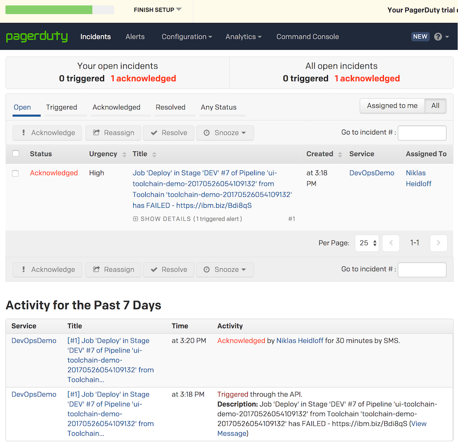This screenshot has width=458, height=444.
Task: Sort by Title column arrows
Action: pyautogui.click(x=154, y=154)
